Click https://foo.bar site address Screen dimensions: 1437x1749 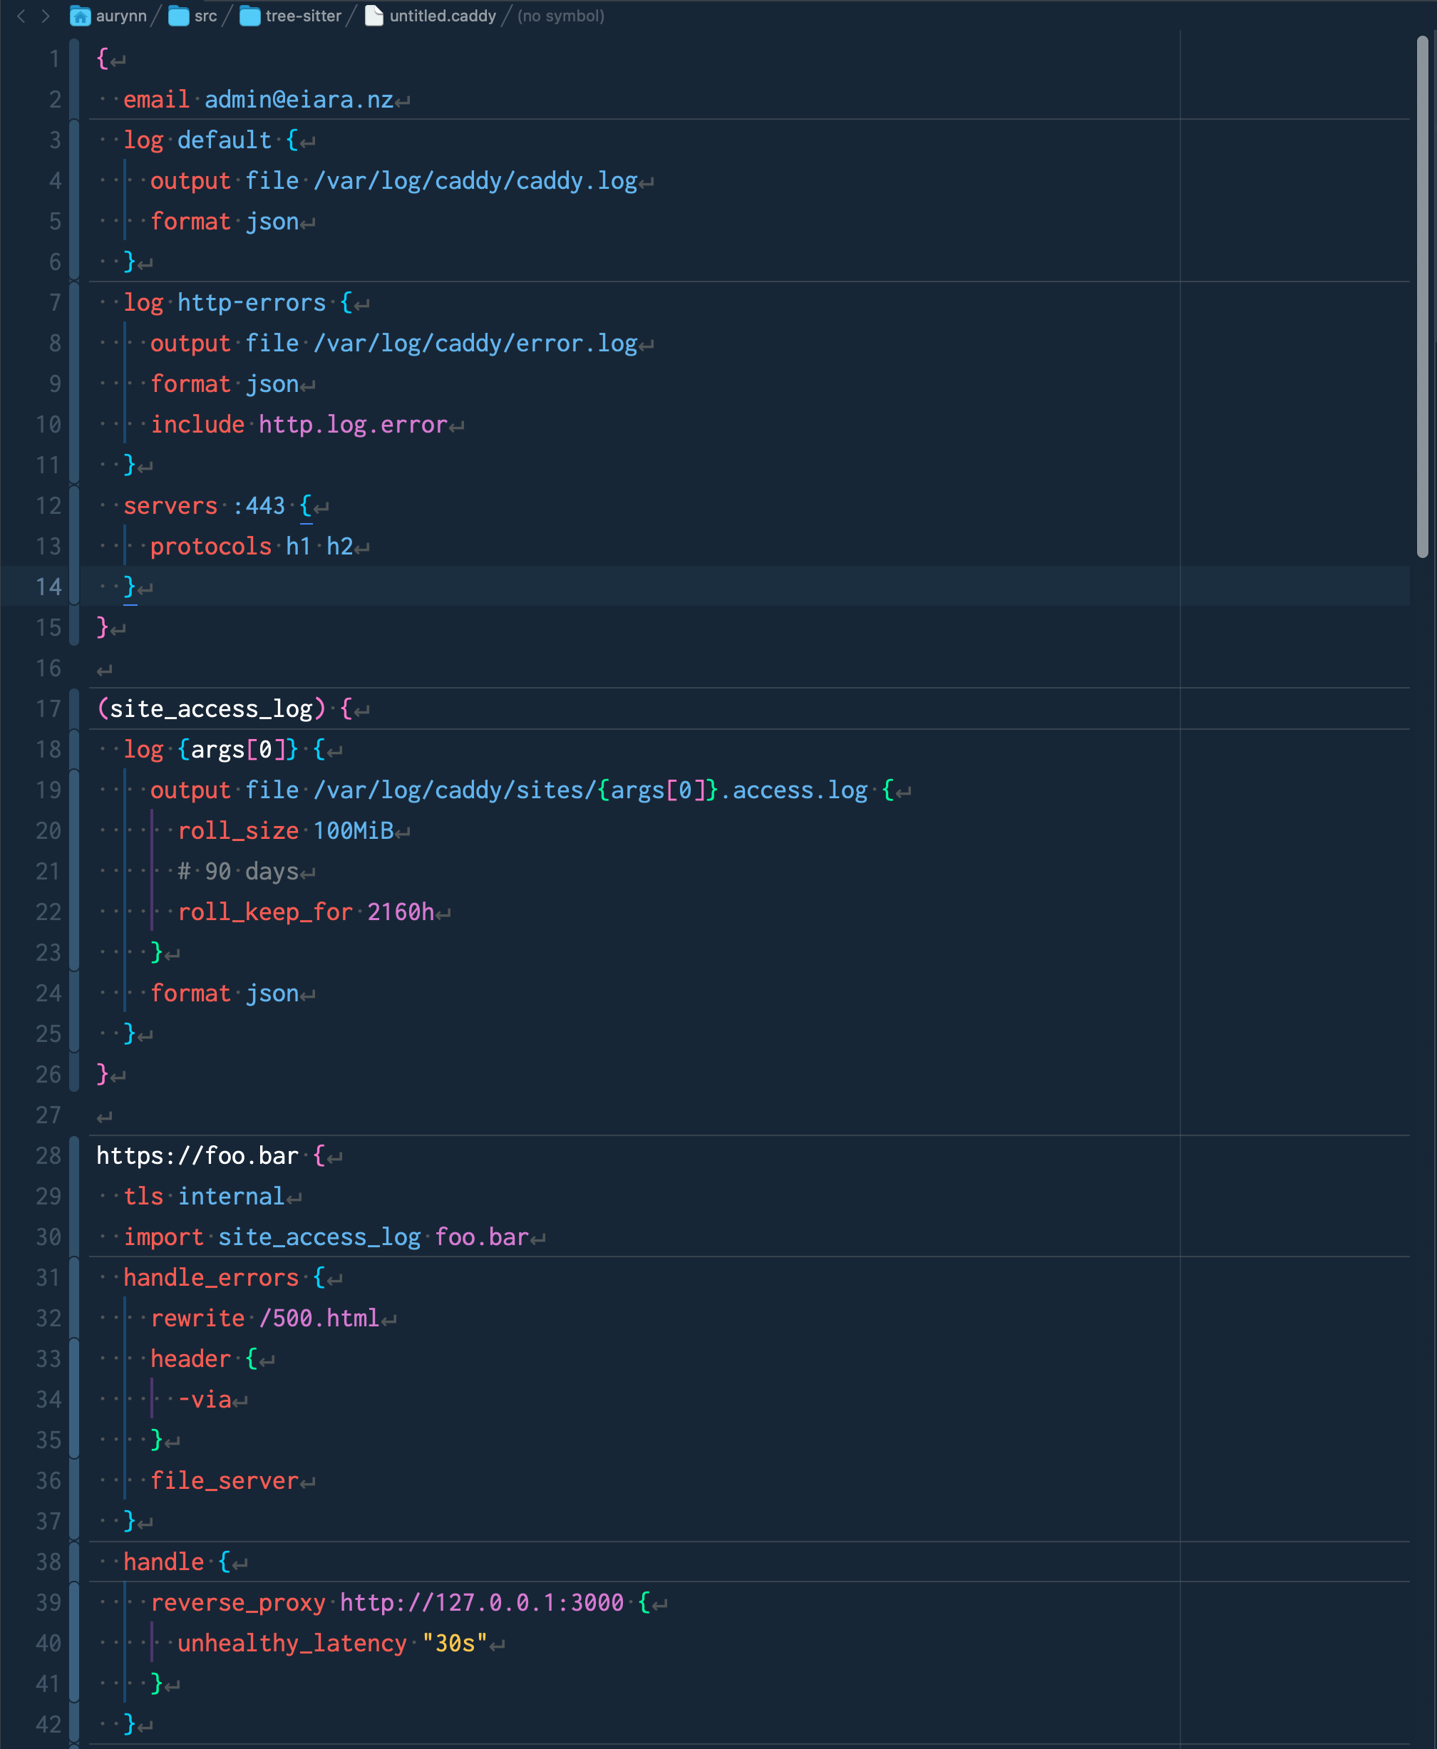coord(197,1155)
